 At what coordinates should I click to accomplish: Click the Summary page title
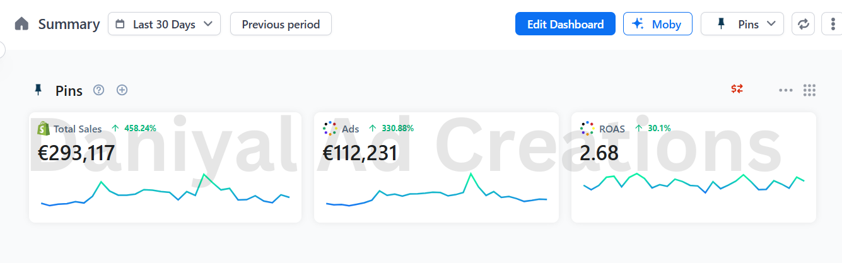[69, 24]
